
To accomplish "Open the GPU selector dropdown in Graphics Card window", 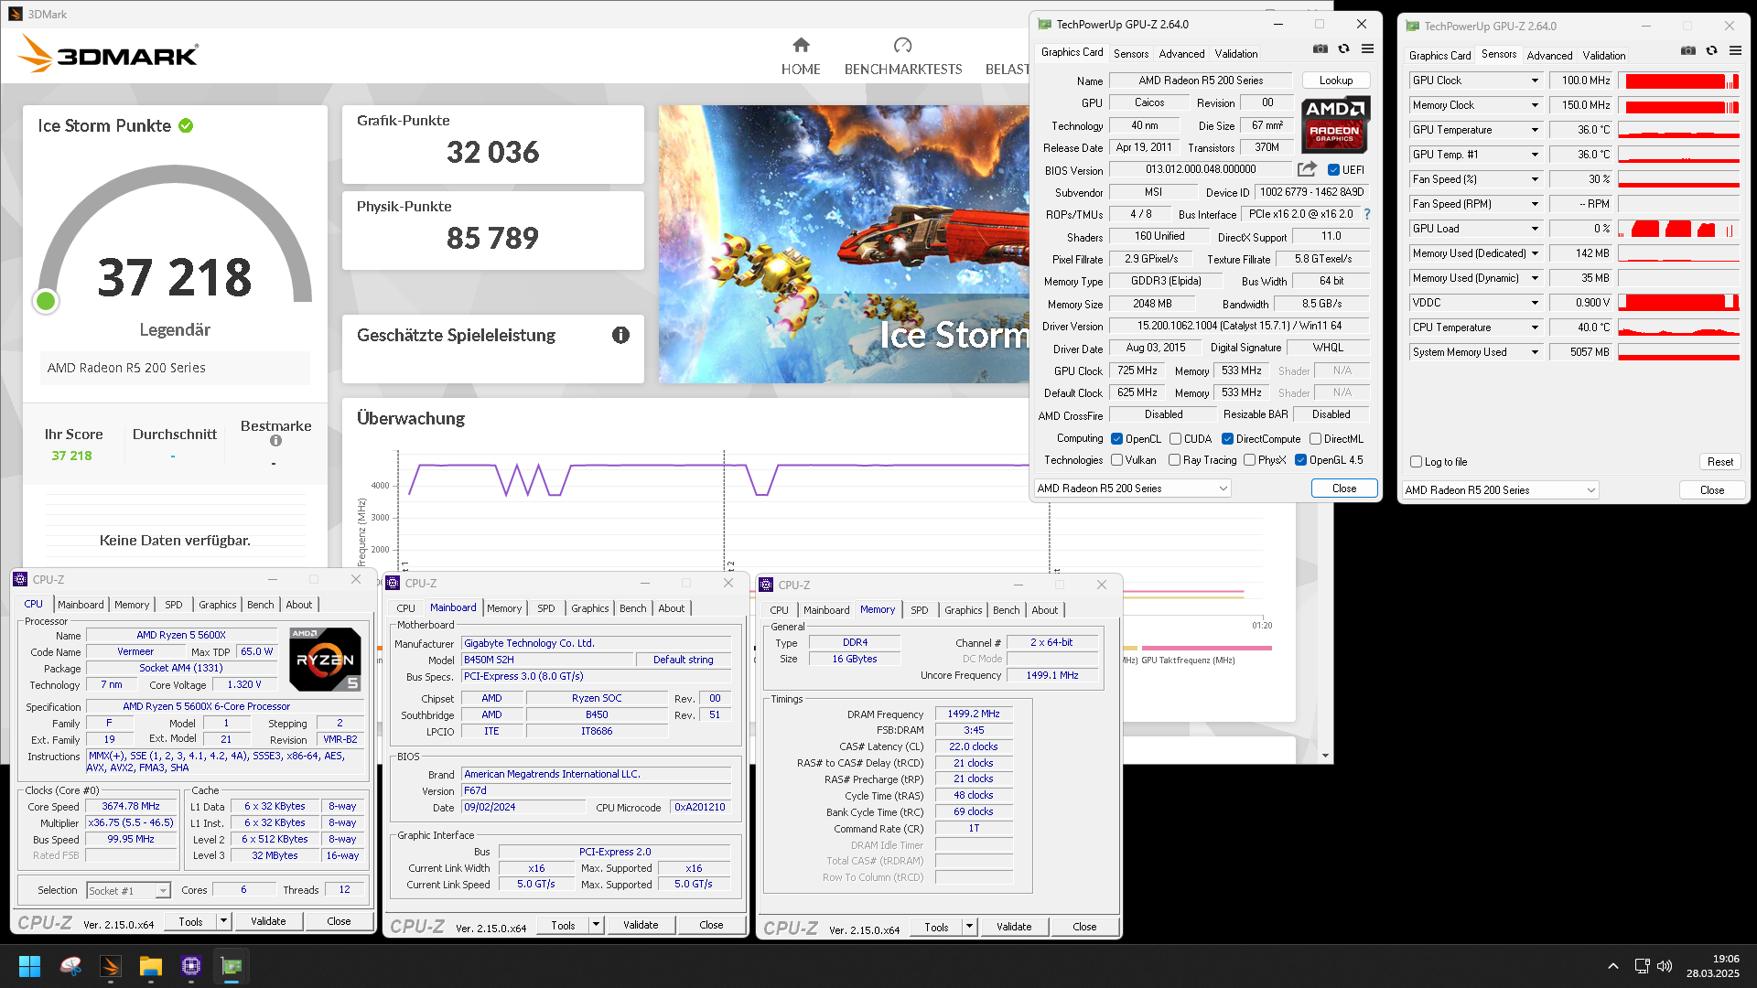I will click(x=1132, y=489).
